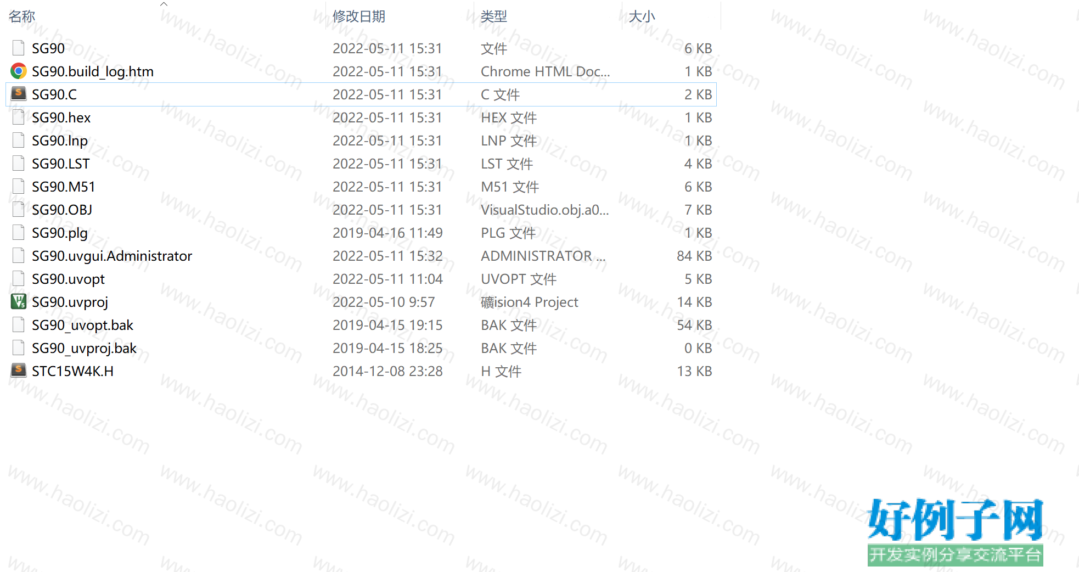Sort by the 类型 column header
1079x572 pixels.
(x=494, y=16)
